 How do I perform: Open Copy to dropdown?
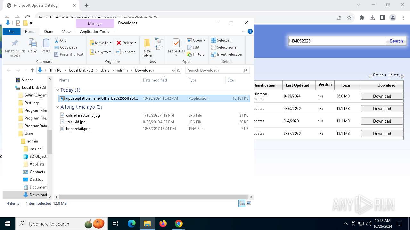click(x=100, y=52)
